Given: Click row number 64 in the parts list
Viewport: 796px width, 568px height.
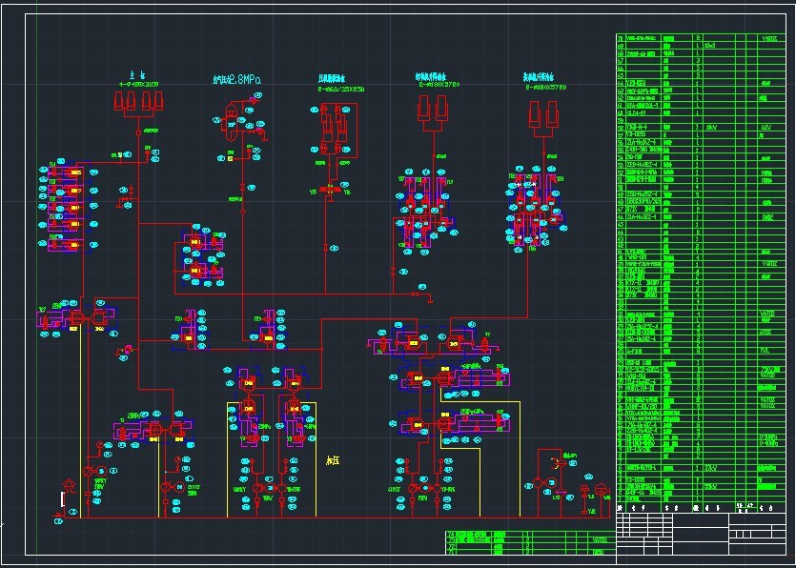Looking at the screenshot, I should (x=620, y=82).
